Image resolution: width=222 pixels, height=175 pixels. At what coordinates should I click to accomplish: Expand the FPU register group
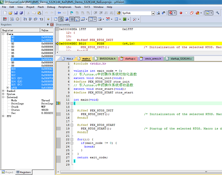coord(4,116)
